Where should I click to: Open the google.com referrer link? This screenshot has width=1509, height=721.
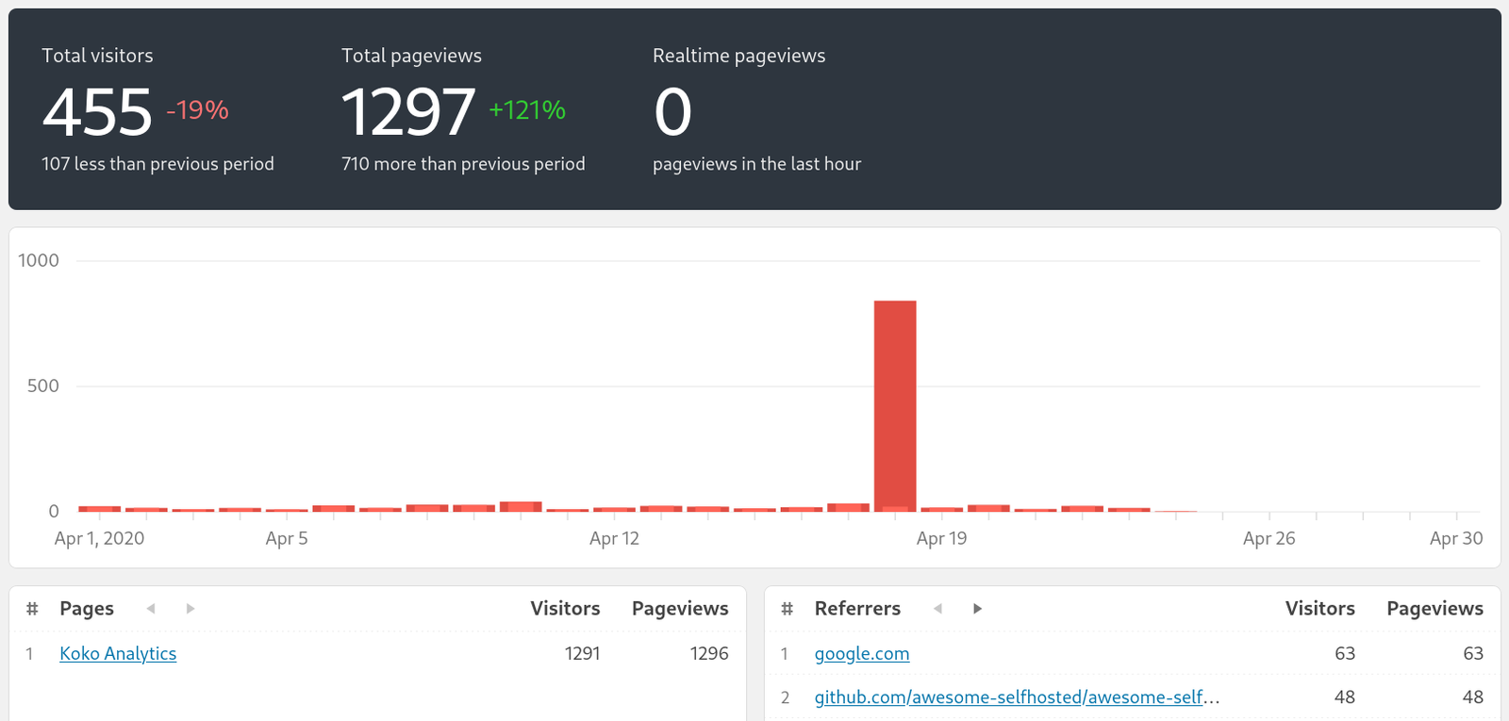click(861, 653)
